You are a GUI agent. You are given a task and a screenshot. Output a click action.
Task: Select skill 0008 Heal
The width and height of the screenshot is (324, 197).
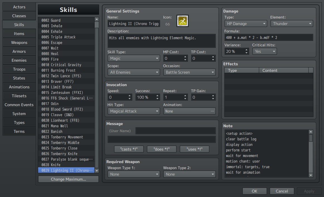[66, 54]
